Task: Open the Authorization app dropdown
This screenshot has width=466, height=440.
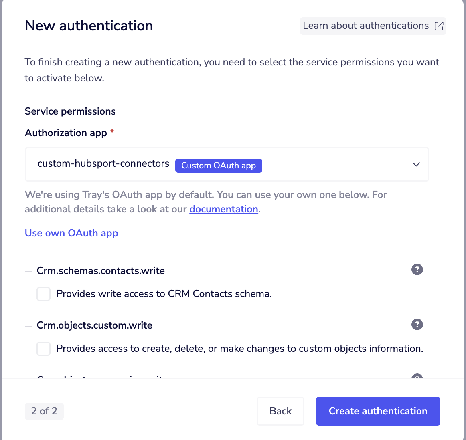Action: 227,164
